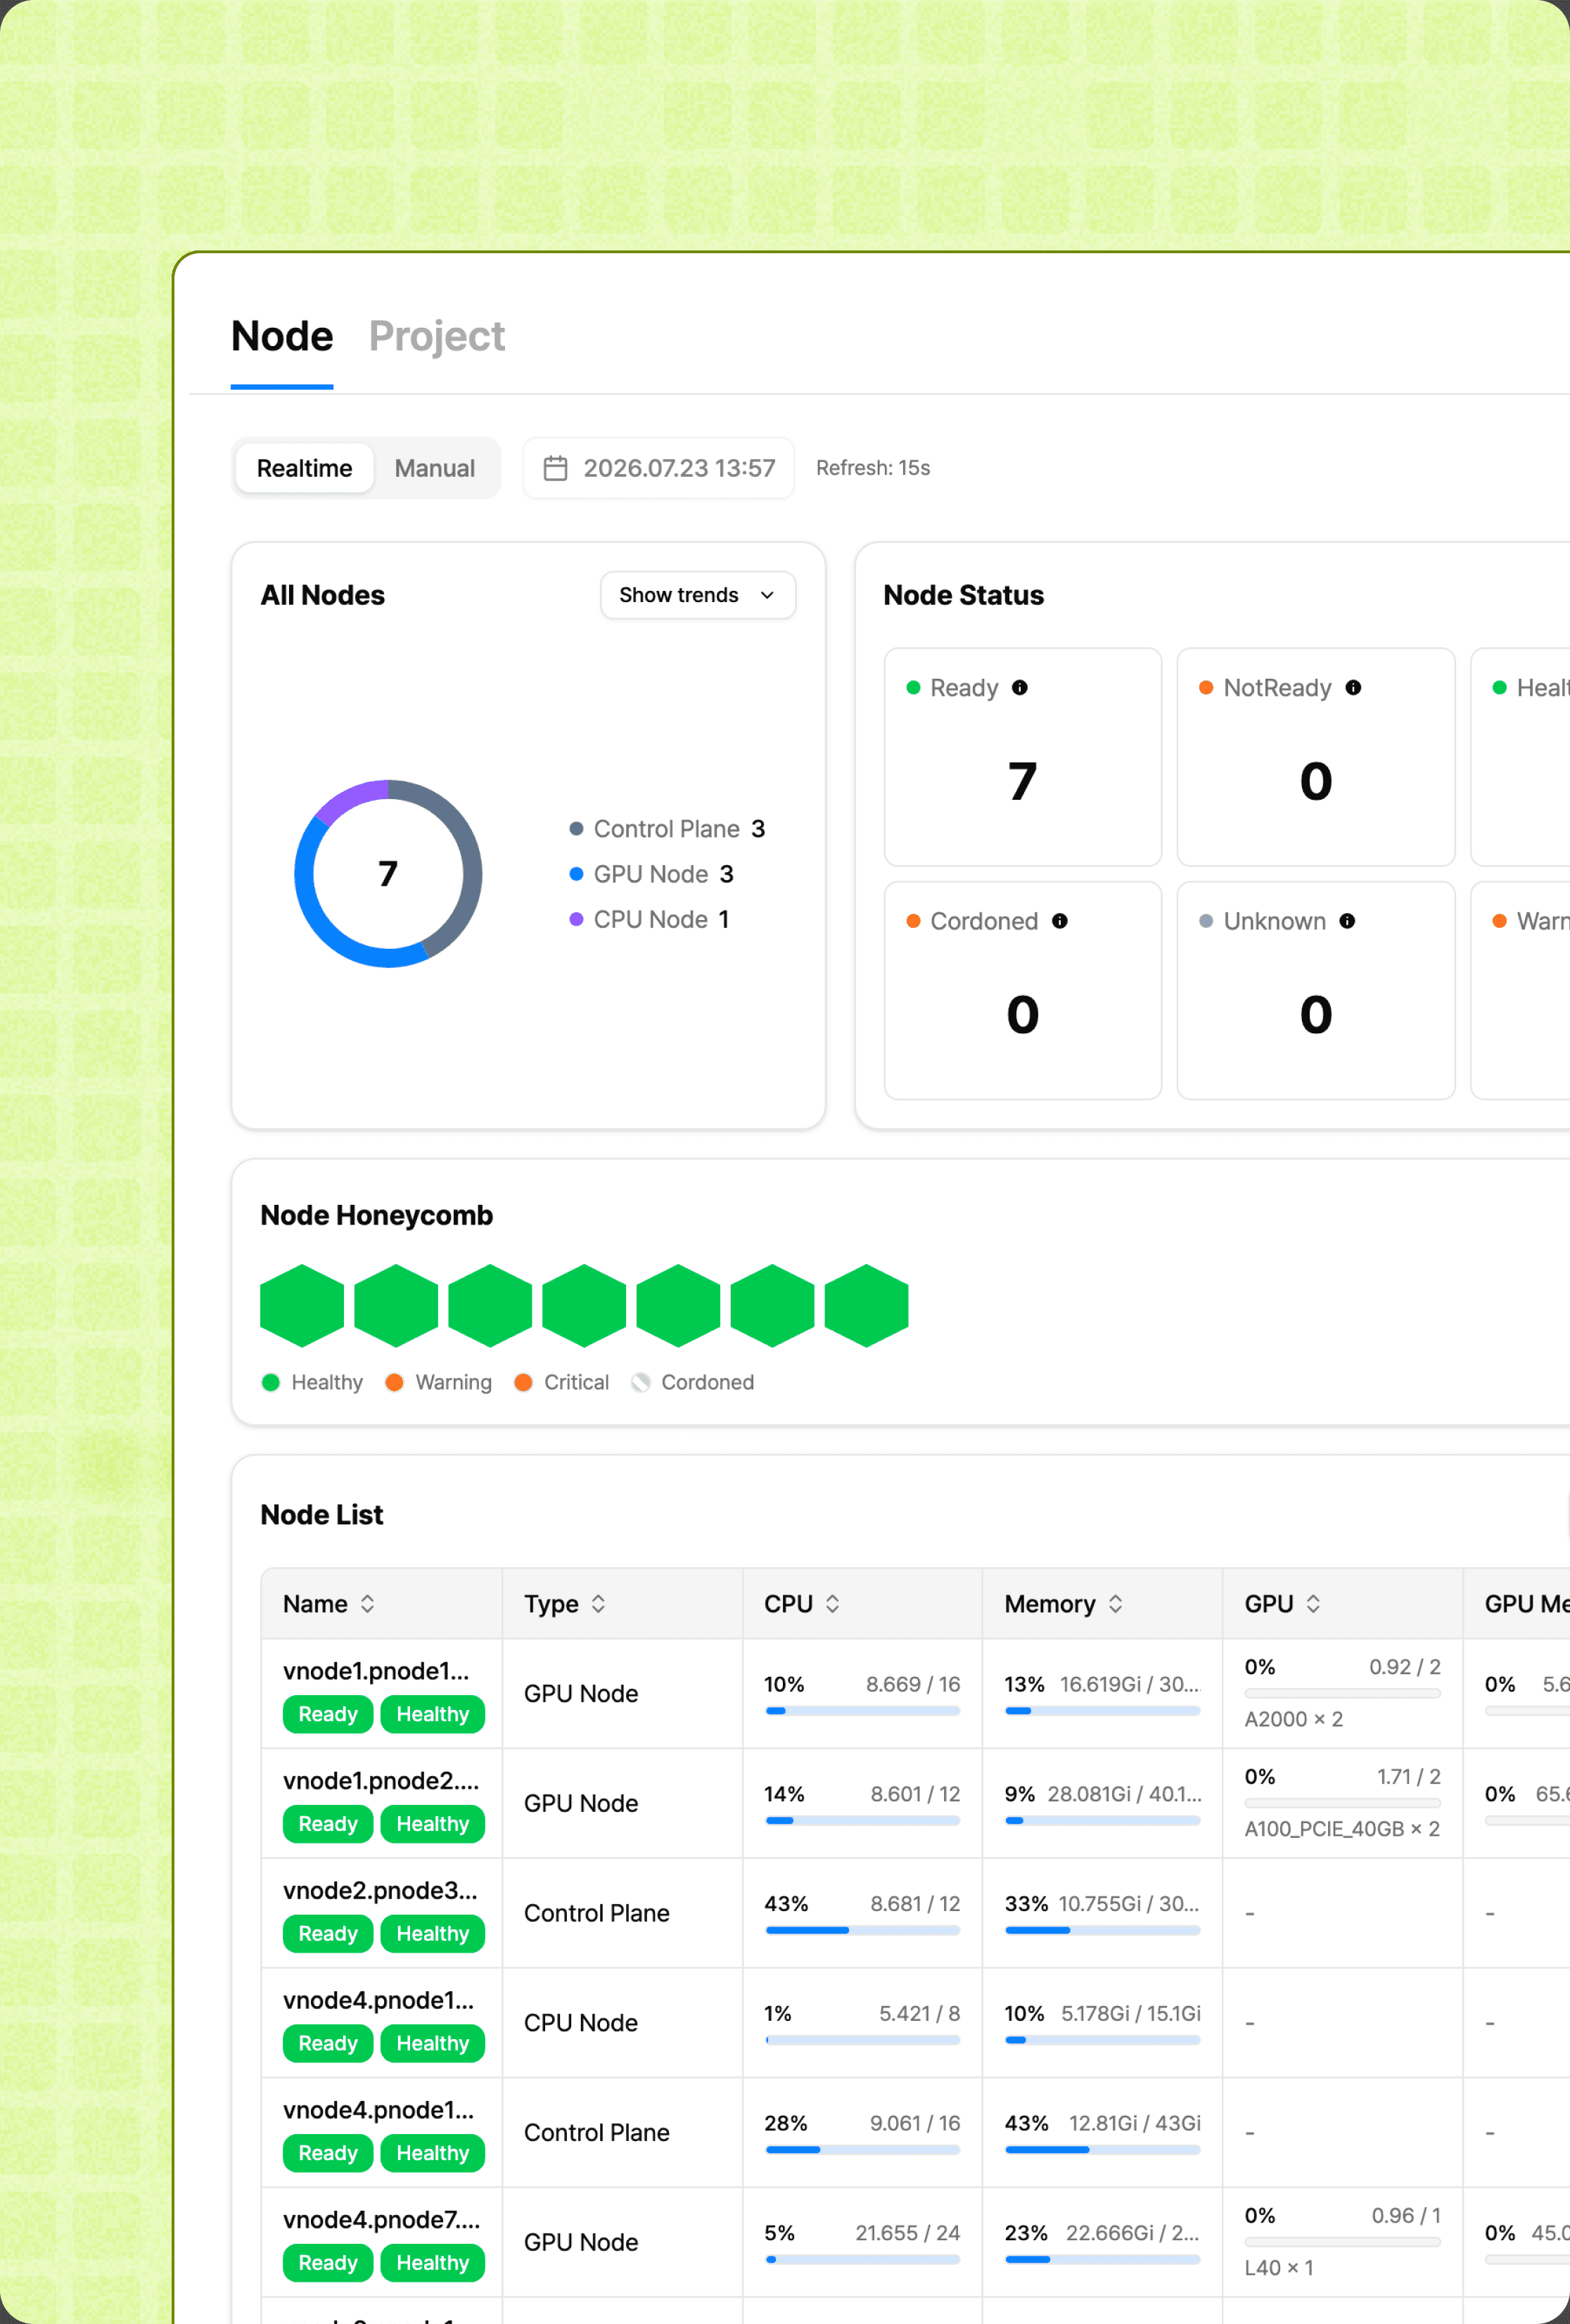Open node vnode1.pnode2 row name
The height and width of the screenshot is (2324, 1570).
click(x=381, y=1781)
